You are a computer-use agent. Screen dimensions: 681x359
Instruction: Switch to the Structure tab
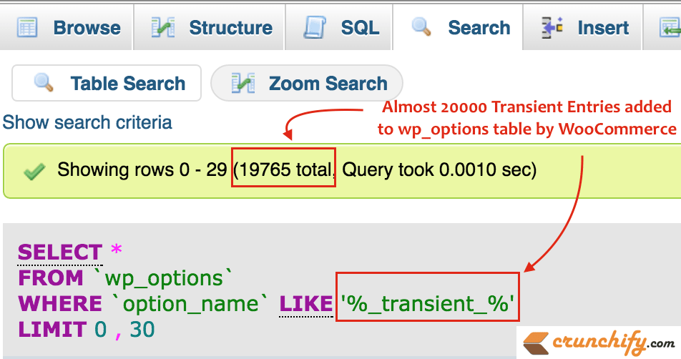[209, 28]
